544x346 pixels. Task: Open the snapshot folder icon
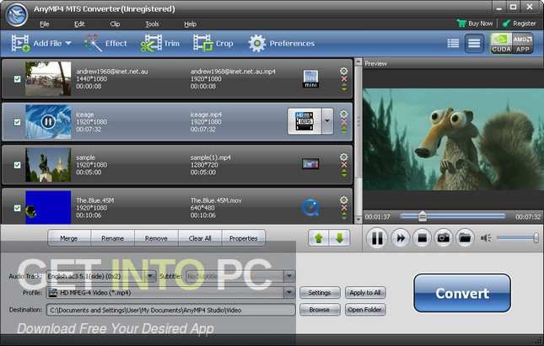465,238
